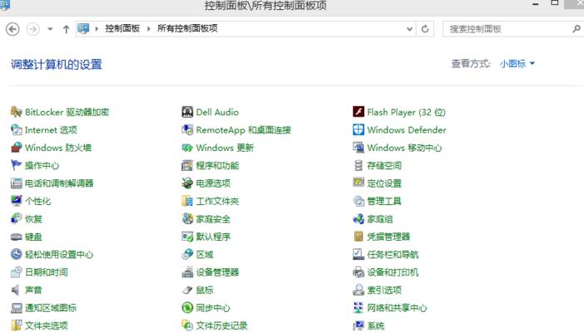This screenshot has height=332, width=584.
Task: Open the 凭据管理器 icon
Action: [359, 237]
